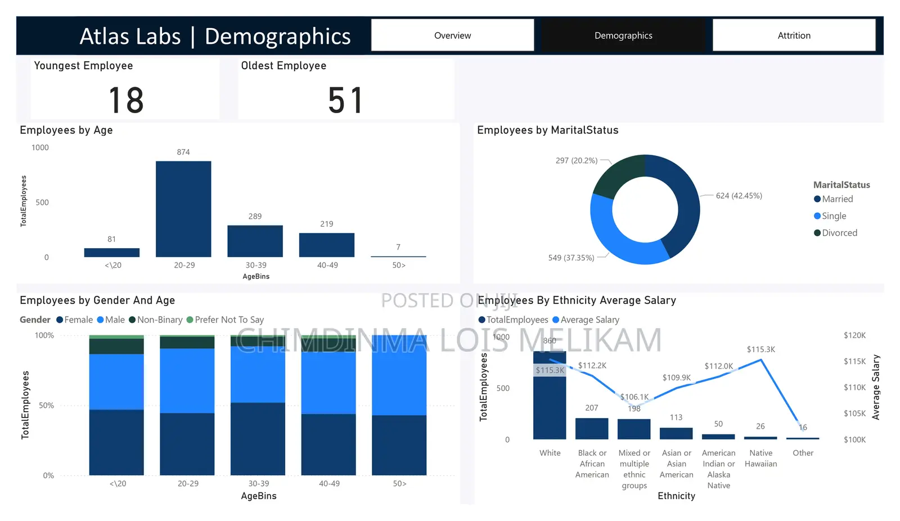The height and width of the screenshot is (521, 900).
Task: Click the TotalEmployees legend item
Action: (513, 320)
